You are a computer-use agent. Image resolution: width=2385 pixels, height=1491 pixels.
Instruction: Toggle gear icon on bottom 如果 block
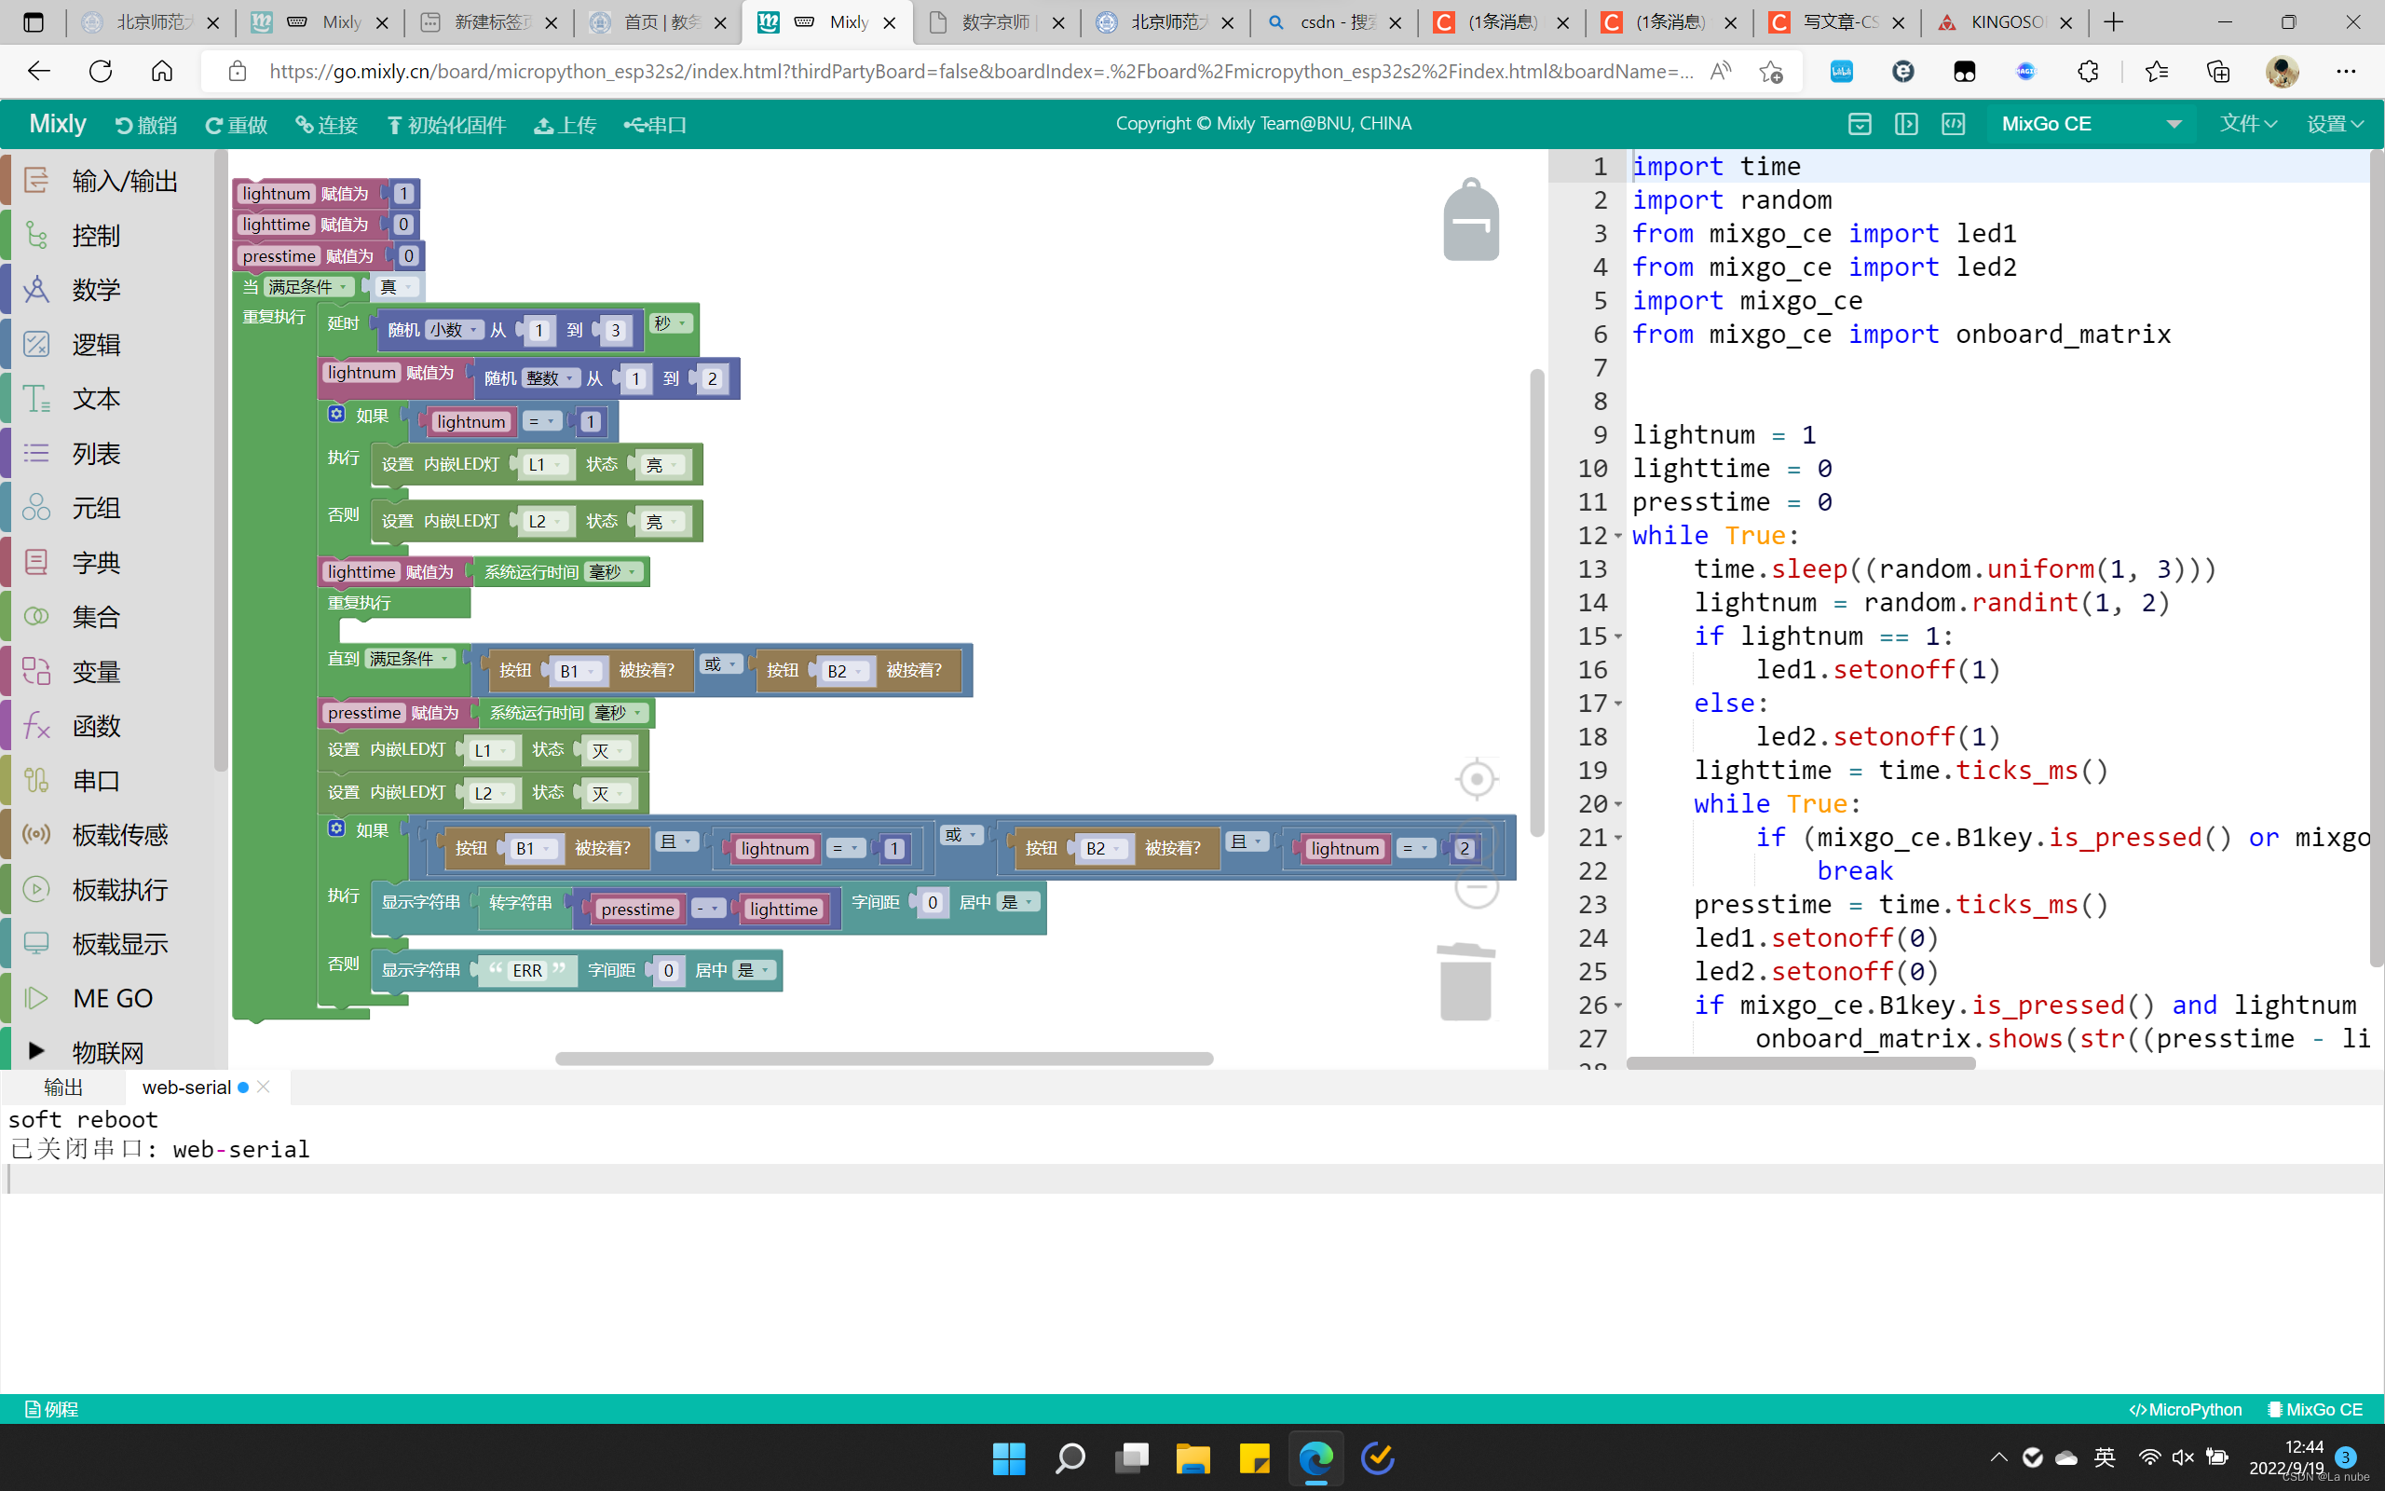[337, 828]
